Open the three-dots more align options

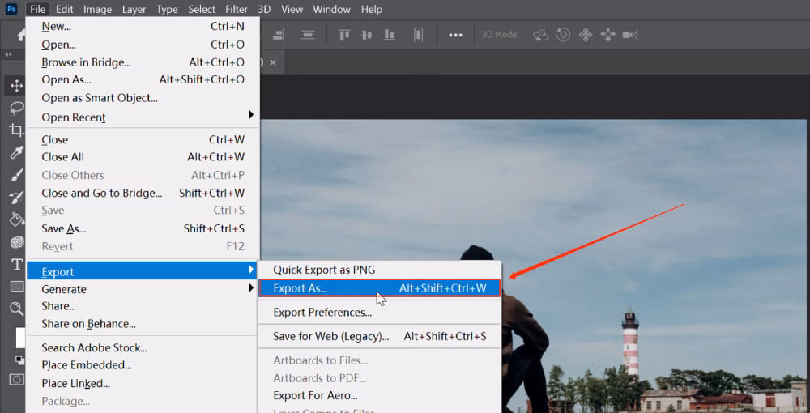click(x=455, y=35)
